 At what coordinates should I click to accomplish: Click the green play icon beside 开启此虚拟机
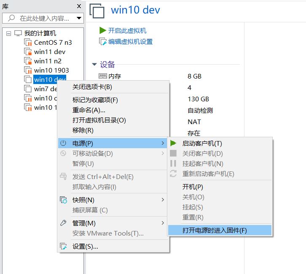103,30
